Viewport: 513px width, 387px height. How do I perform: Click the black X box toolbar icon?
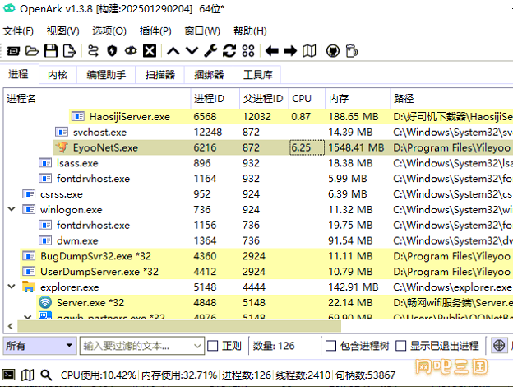[x=150, y=51]
